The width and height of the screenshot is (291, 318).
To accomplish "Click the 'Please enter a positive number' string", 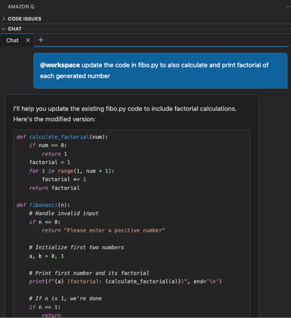I will (x=114, y=230).
